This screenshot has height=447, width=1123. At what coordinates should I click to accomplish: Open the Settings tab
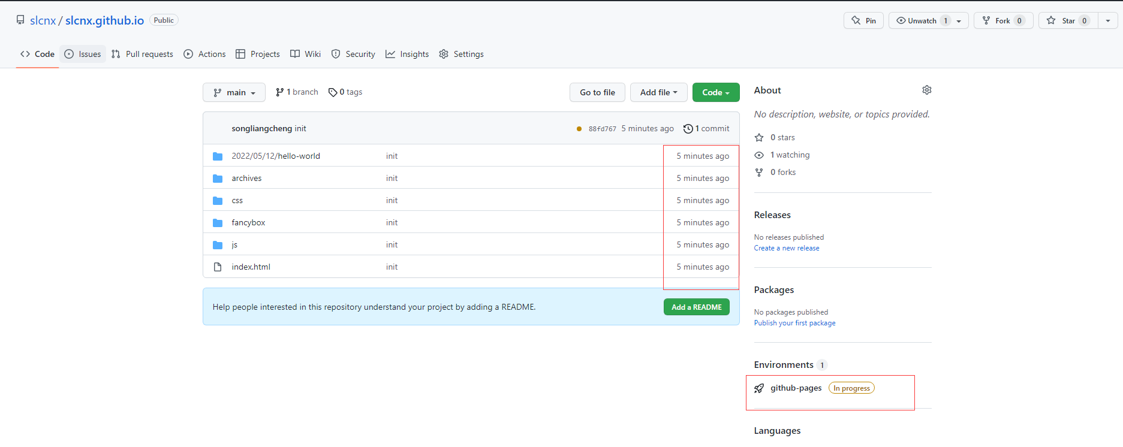(x=461, y=54)
